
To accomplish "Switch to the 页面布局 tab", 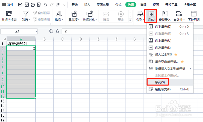I will [103, 5].
